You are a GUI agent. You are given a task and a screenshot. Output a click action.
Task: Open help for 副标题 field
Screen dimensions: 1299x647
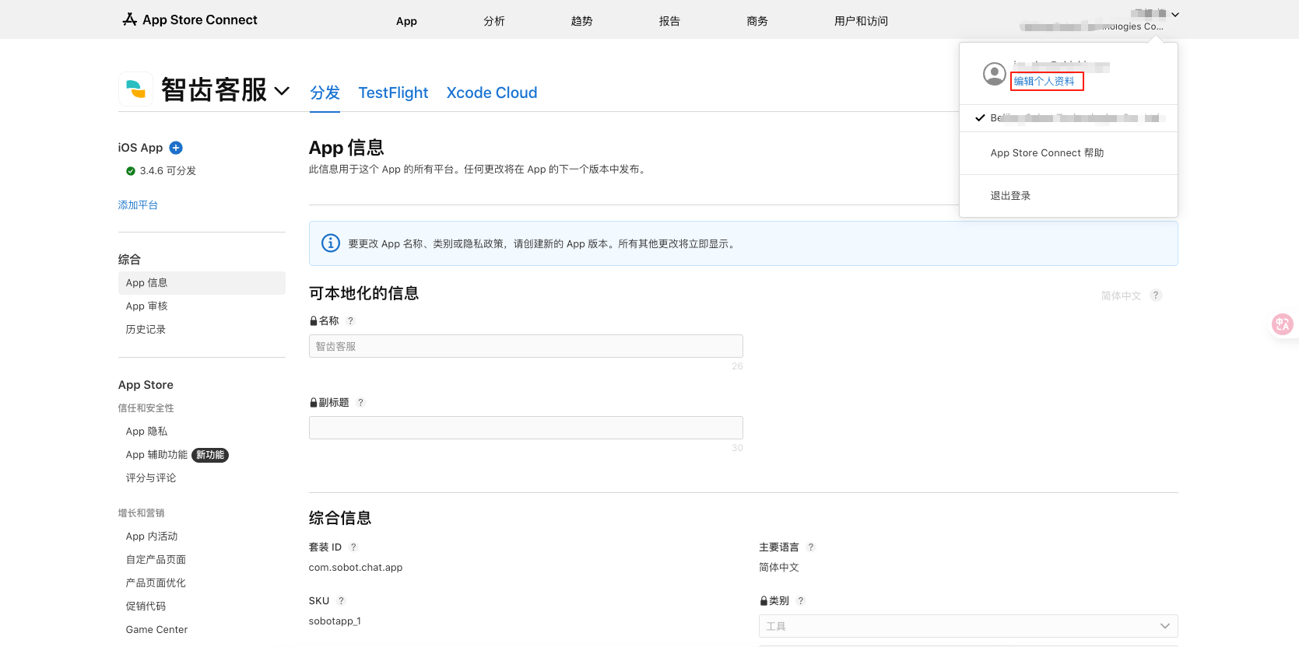(360, 403)
